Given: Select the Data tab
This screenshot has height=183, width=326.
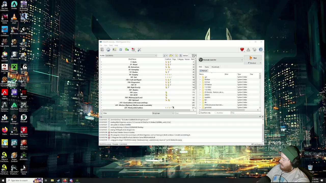Looking at the screenshot, I should [200, 67].
